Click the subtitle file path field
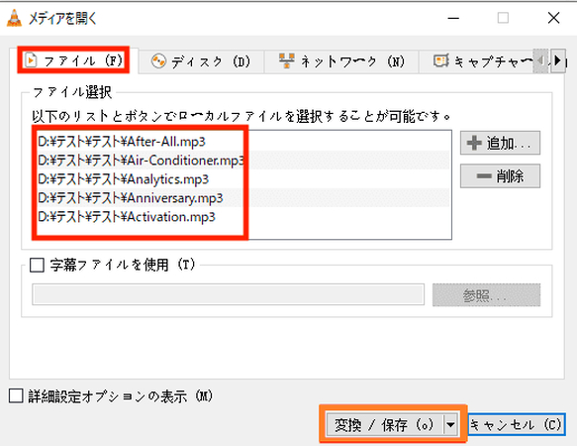This screenshot has height=446, width=577. (x=229, y=294)
